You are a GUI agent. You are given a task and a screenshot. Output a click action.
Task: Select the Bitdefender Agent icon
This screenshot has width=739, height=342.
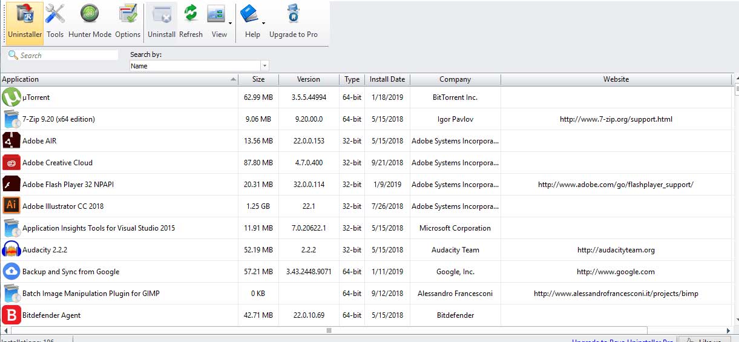[11, 315]
